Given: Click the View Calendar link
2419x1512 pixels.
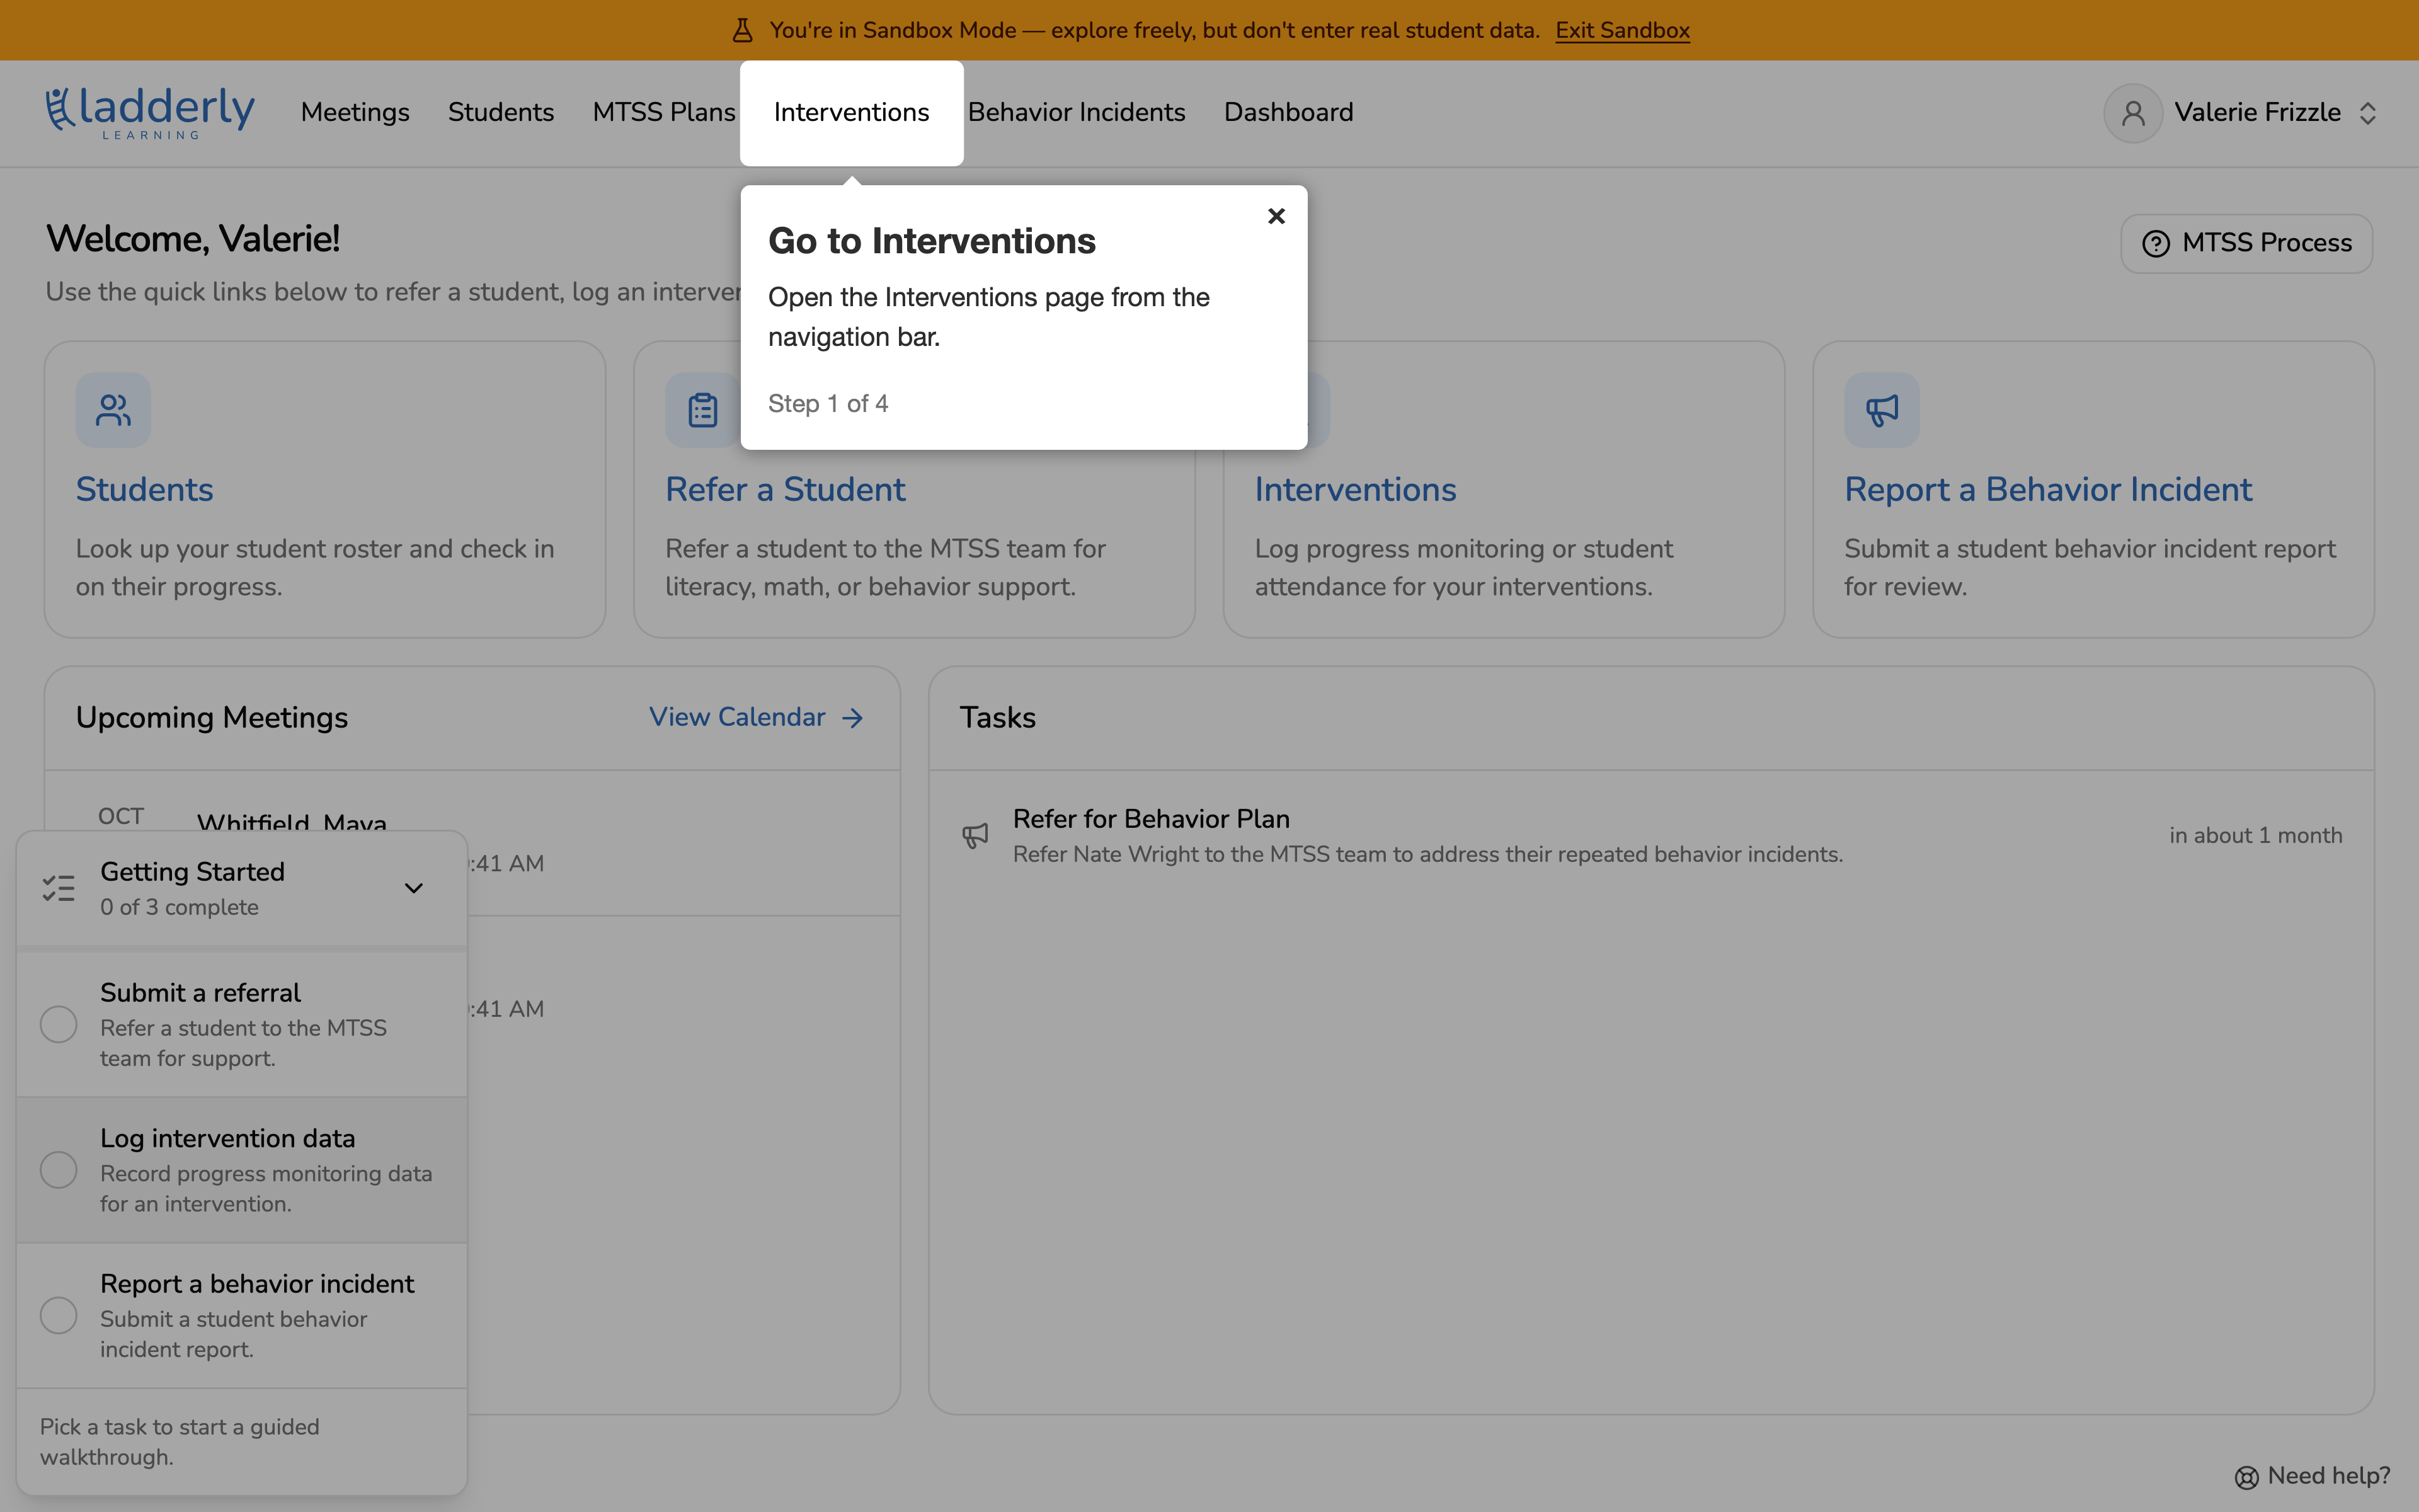Looking at the screenshot, I should point(757,717).
